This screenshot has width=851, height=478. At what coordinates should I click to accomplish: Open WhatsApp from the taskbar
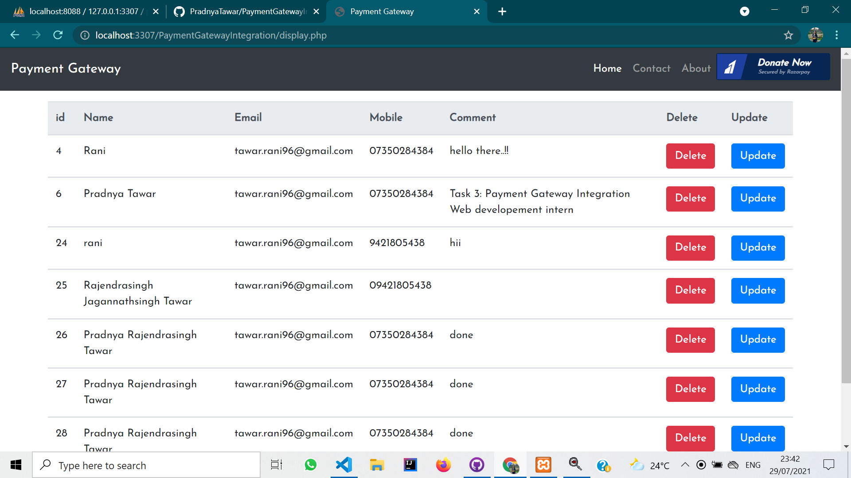310,465
